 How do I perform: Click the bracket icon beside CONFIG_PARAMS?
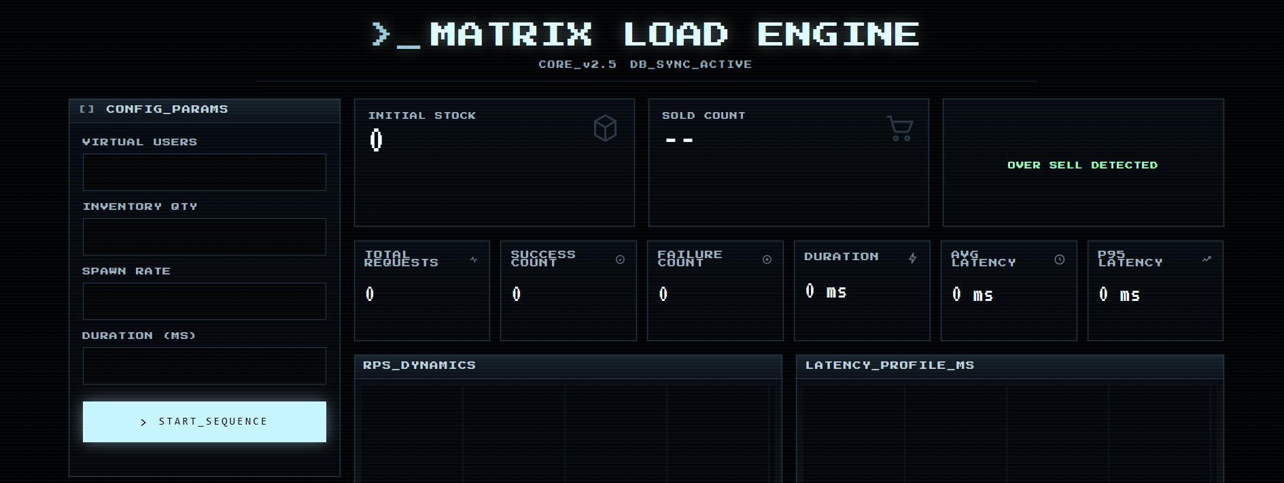[87, 109]
